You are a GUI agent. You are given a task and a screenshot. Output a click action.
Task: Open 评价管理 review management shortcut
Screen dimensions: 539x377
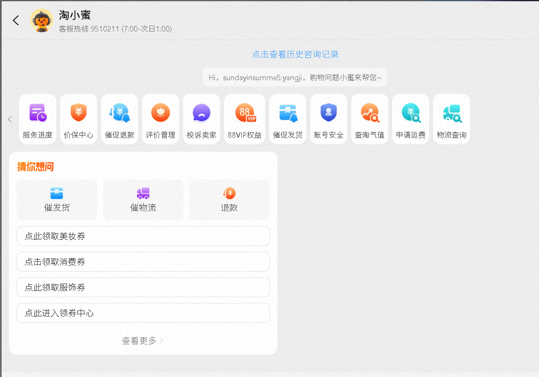pos(161,119)
